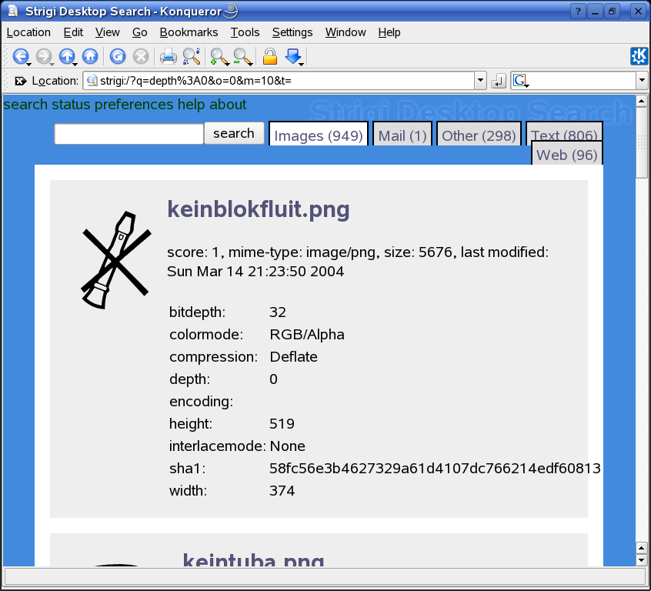This screenshot has height=591, width=651.
Task: Print the page with the printer icon
Action: tap(169, 56)
